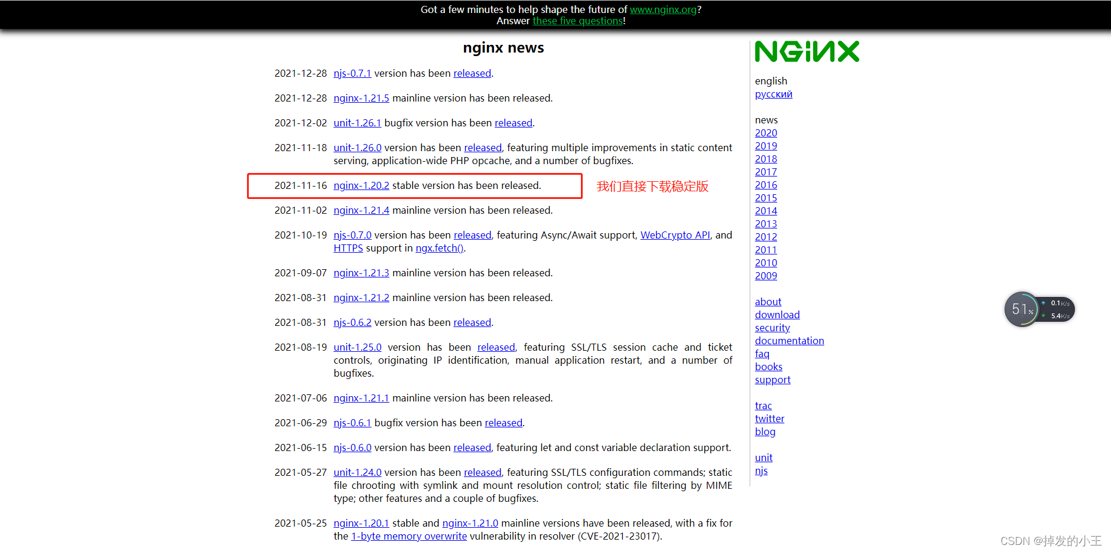The width and height of the screenshot is (1111, 552).
Task: Click 'released' link for unit-1.26.0
Action: pos(483,148)
